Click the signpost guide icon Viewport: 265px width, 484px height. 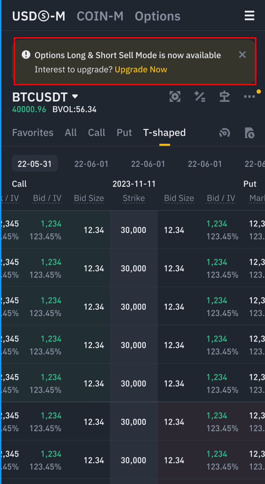[x=225, y=97]
